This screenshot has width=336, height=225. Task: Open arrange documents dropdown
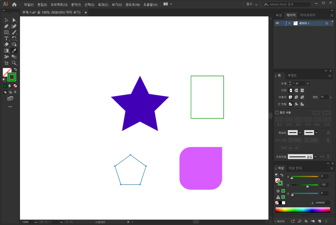coord(168,4)
